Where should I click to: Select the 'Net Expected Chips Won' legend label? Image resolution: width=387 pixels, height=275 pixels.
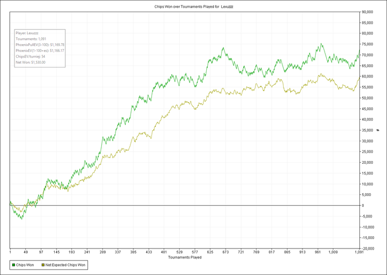pos(65,265)
